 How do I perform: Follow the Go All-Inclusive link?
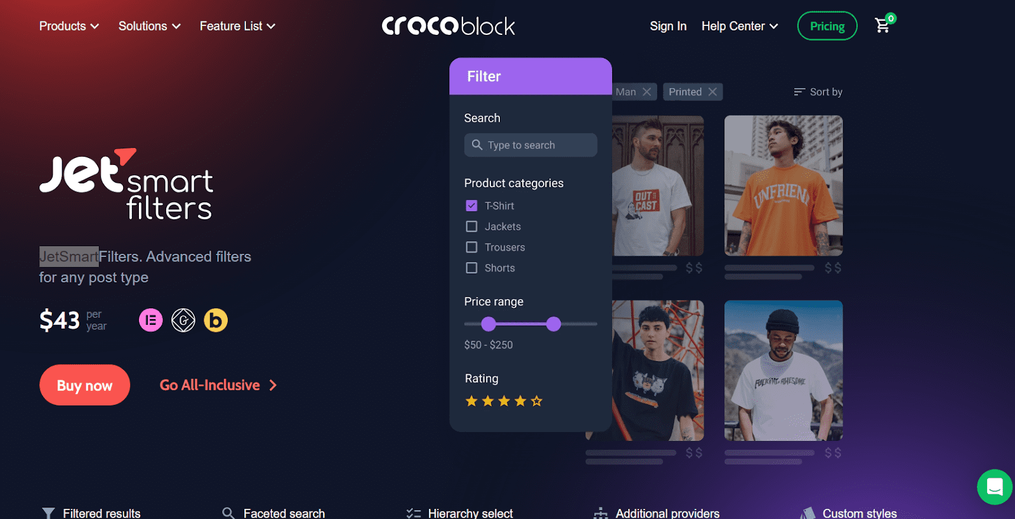pyautogui.click(x=218, y=385)
